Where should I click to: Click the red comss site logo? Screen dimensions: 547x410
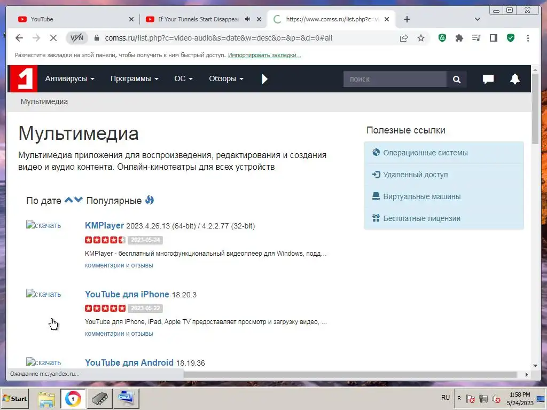tap(24, 79)
